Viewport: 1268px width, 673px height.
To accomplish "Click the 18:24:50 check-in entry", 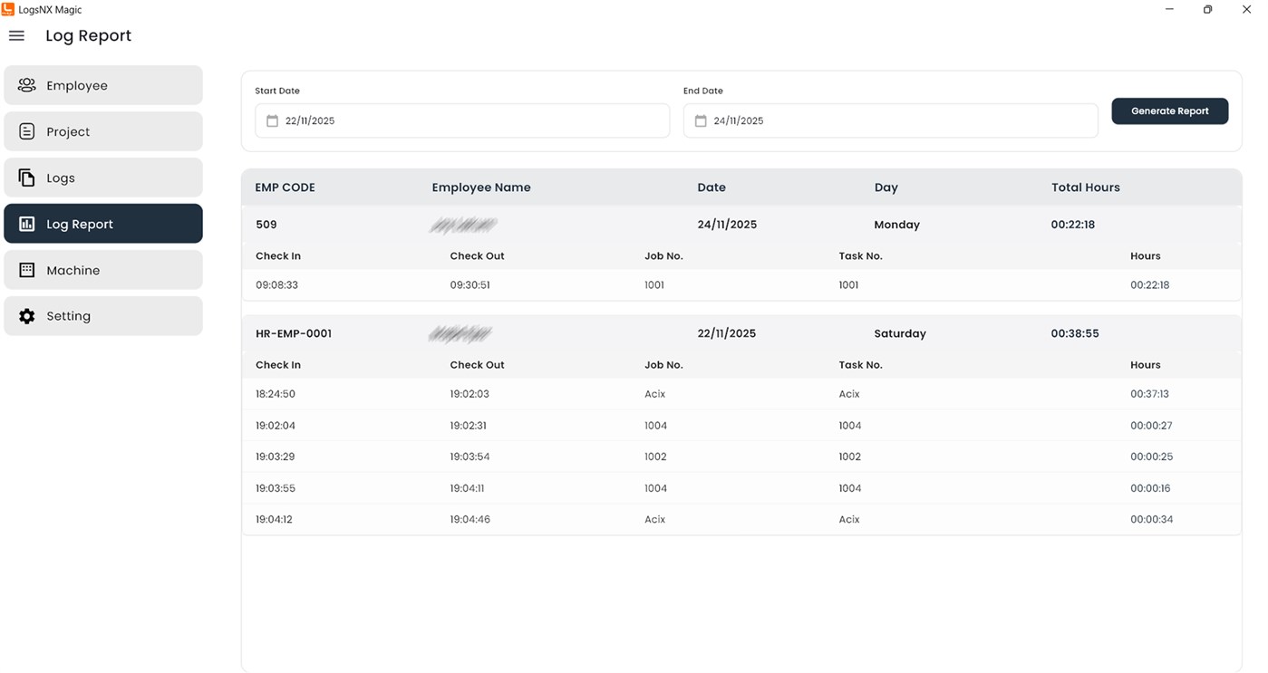I will click(x=276, y=394).
